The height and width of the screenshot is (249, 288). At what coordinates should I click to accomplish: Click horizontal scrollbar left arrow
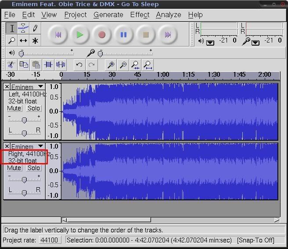point(64,220)
